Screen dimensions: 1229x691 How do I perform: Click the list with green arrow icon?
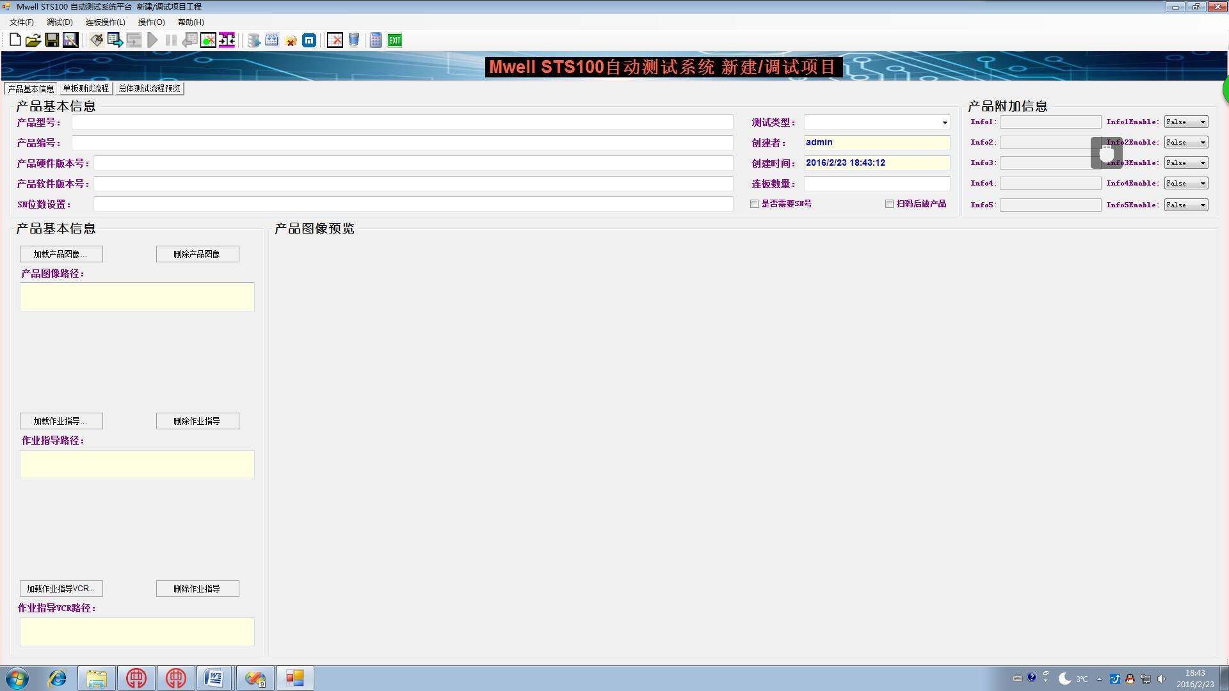click(x=115, y=40)
